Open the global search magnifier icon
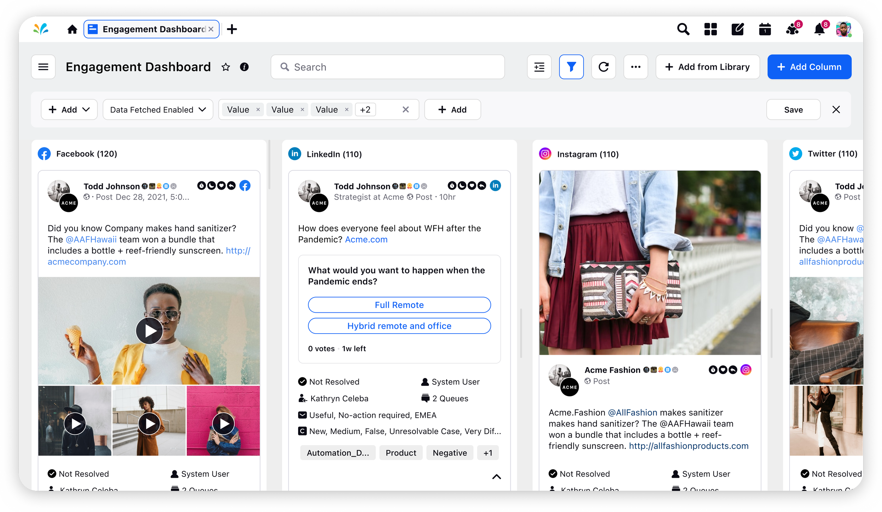882x512 pixels. click(x=683, y=29)
